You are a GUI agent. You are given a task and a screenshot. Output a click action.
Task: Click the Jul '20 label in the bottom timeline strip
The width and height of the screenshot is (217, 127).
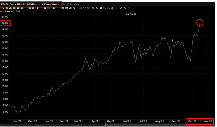(x=76, y=125)
